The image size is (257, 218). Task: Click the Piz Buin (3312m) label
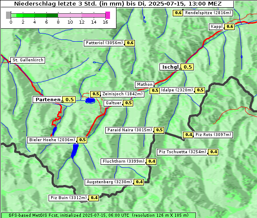tap(68, 198)
